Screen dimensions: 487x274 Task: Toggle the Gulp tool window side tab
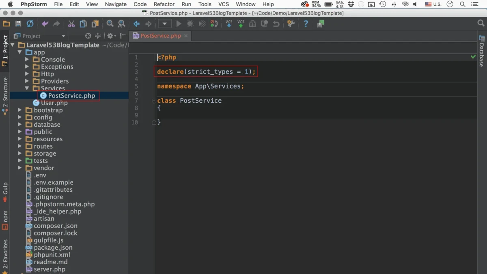point(5,192)
